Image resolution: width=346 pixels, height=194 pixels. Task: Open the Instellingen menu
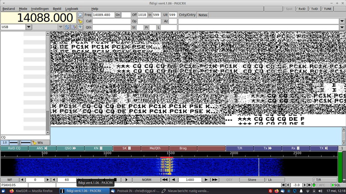pyautogui.click(x=40, y=9)
